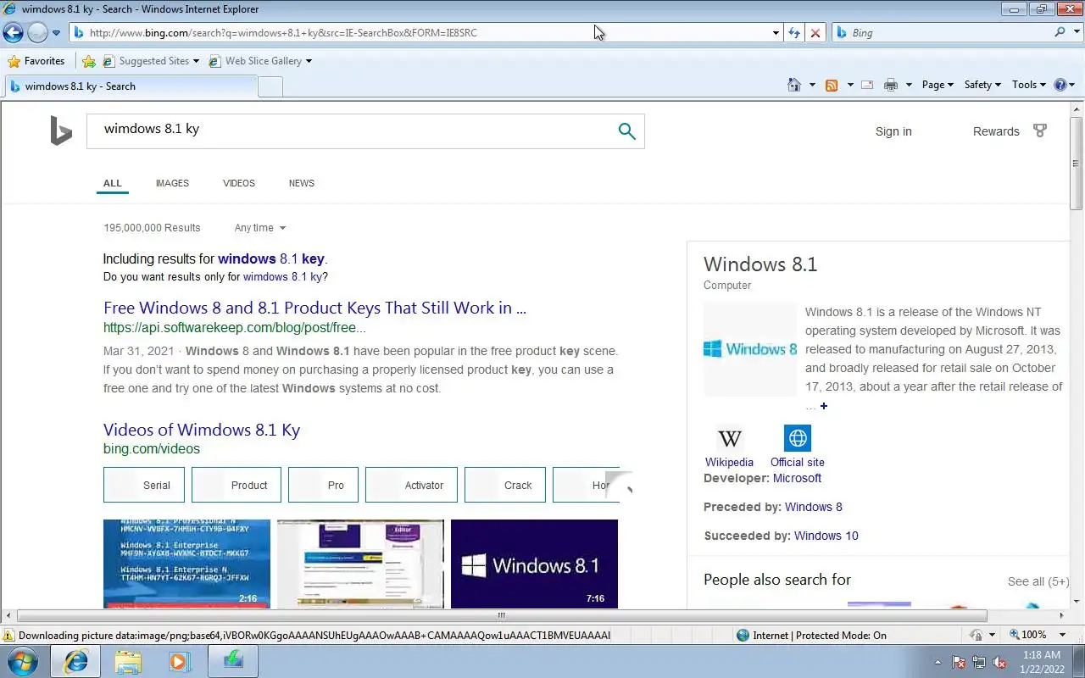This screenshot has height=678, width=1085.
Task: Click the Add to Favorites Bar icon
Action: 88,61
